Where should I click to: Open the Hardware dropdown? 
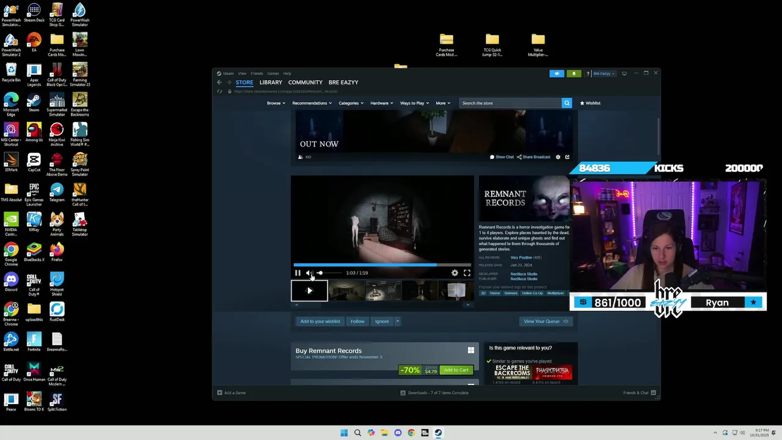[382, 103]
